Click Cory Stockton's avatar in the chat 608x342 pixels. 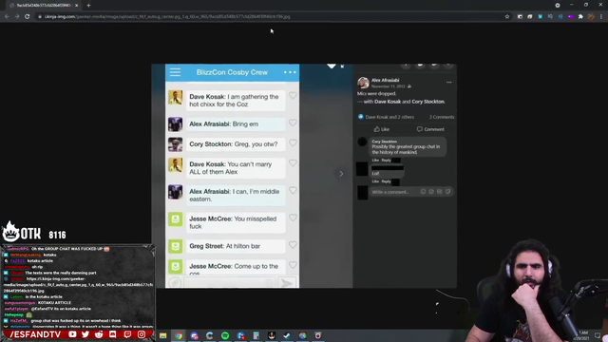pos(175,144)
